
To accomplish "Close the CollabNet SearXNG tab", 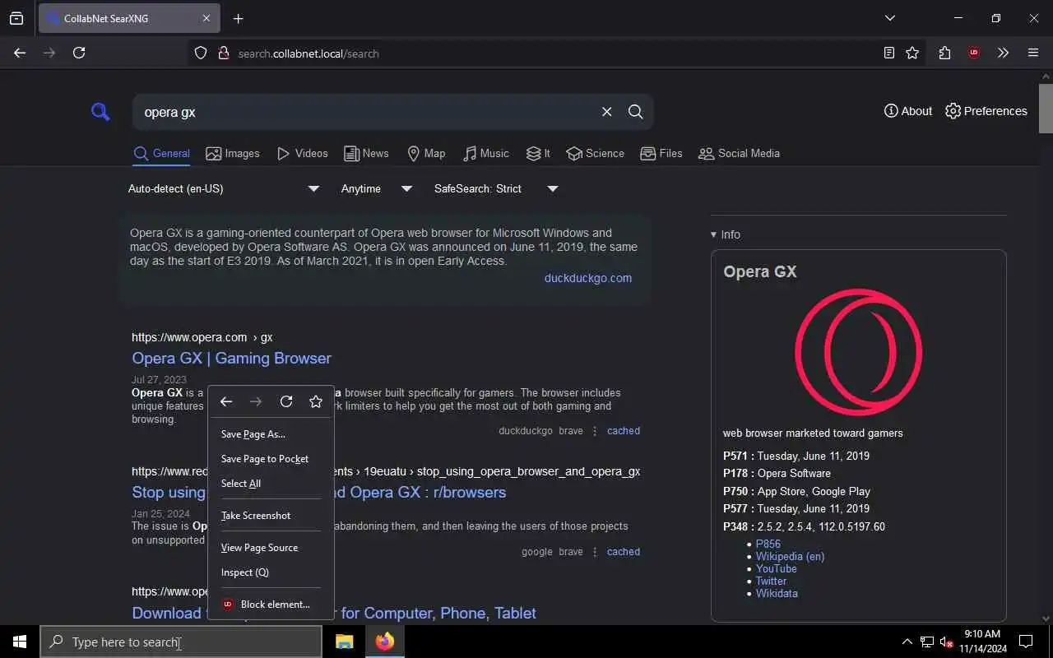I will point(206,18).
